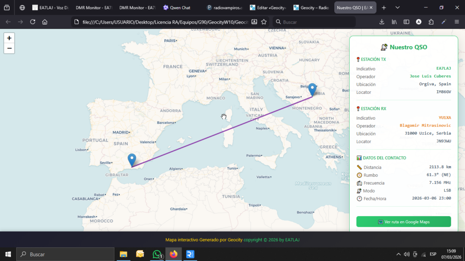Reload the current page
Viewport: 465px width, 261px height.
pyautogui.click(x=33, y=22)
